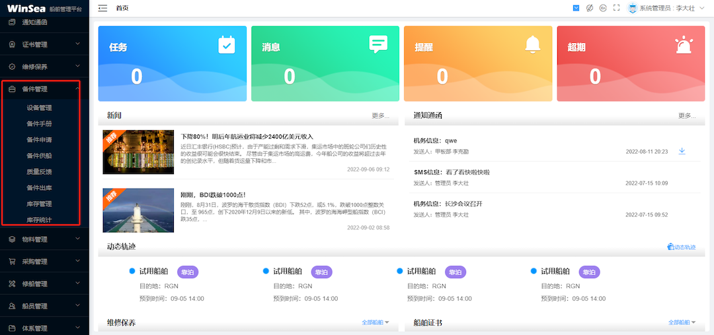Open the 提醒 orange card

478,63
